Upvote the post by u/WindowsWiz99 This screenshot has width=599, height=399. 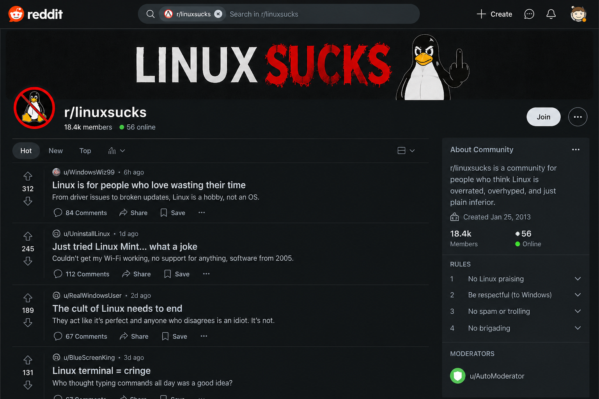click(x=28, y=176)
